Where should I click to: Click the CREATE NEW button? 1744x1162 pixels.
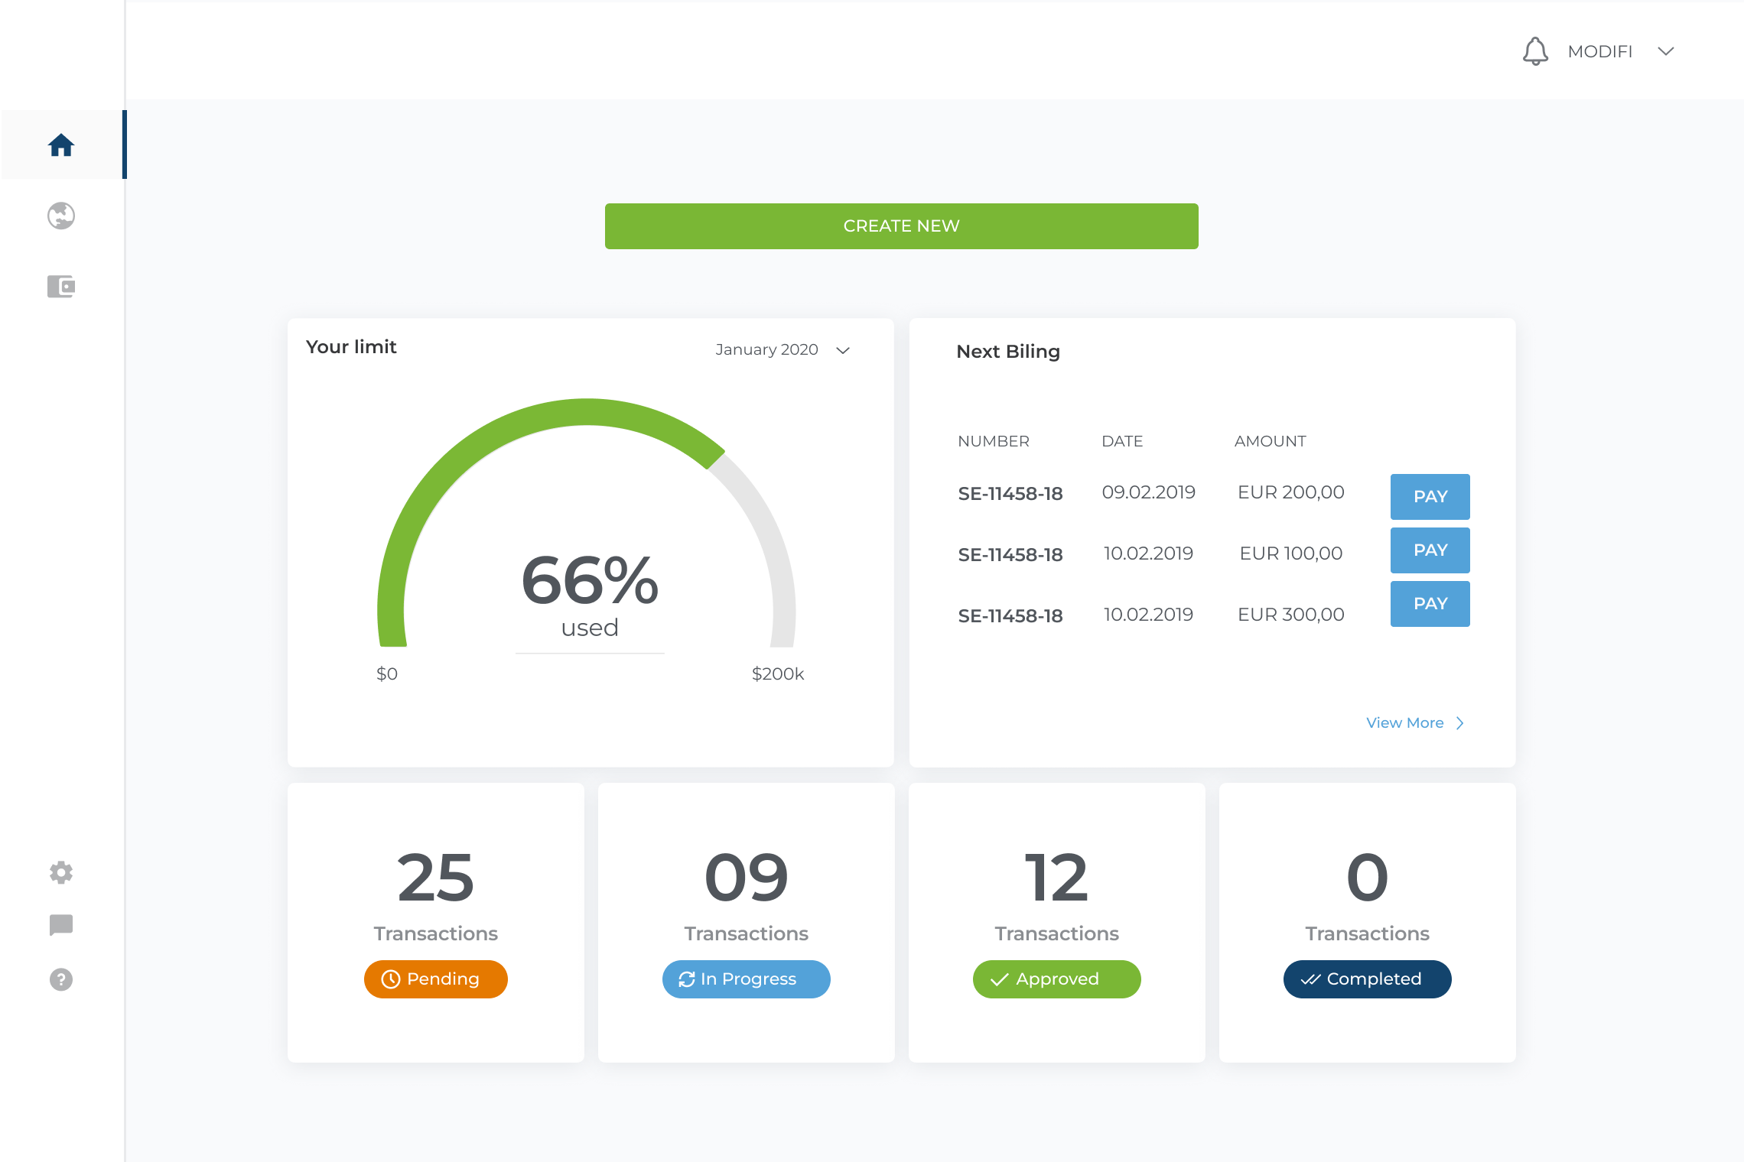click(x=901, y=226)
